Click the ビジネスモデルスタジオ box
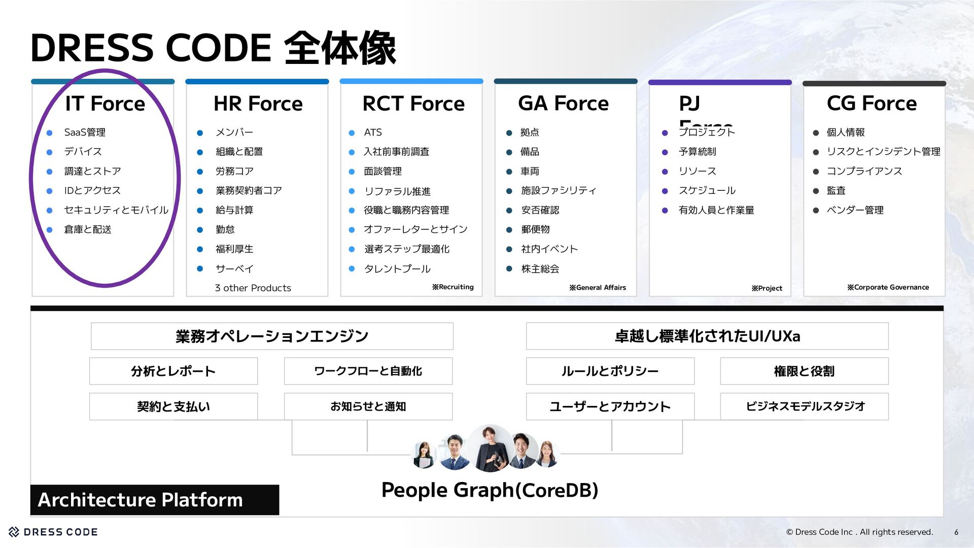Image resolution: width=974 pixels, height=548 pixels. click(x=804, y=406)
